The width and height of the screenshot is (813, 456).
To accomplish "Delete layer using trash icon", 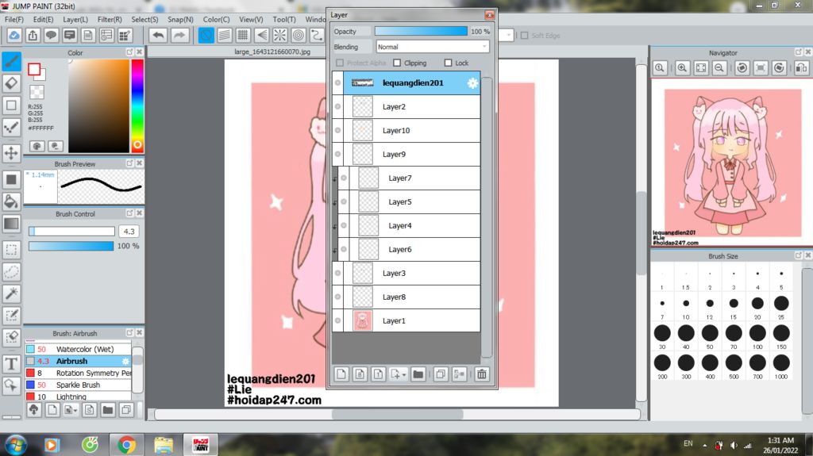I will (x=482, y=374).
